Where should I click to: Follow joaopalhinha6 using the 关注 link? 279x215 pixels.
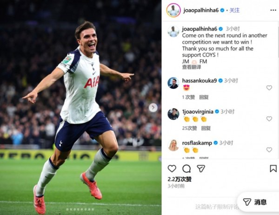pos(234,10)
